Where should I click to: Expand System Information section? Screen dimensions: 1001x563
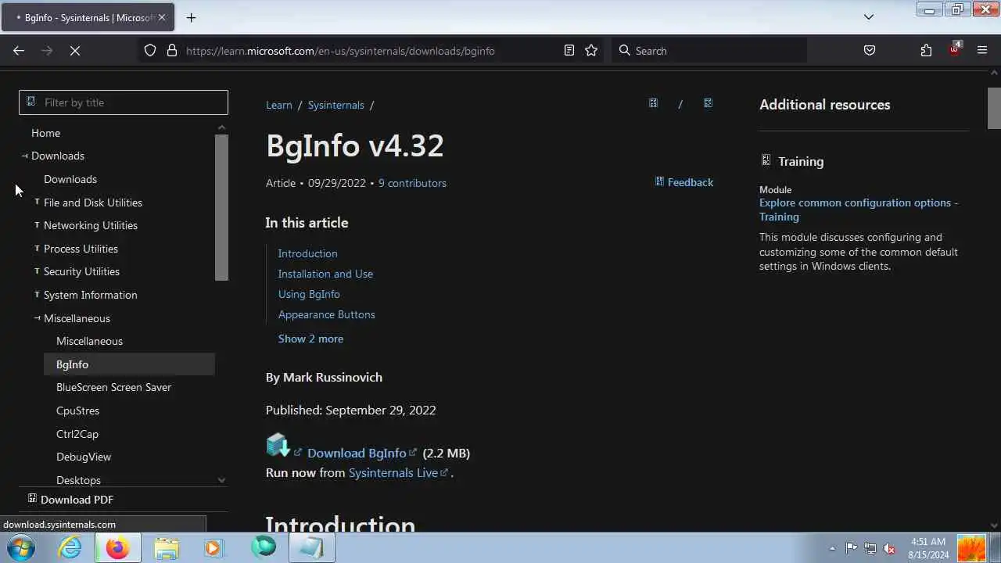point(37,294)
